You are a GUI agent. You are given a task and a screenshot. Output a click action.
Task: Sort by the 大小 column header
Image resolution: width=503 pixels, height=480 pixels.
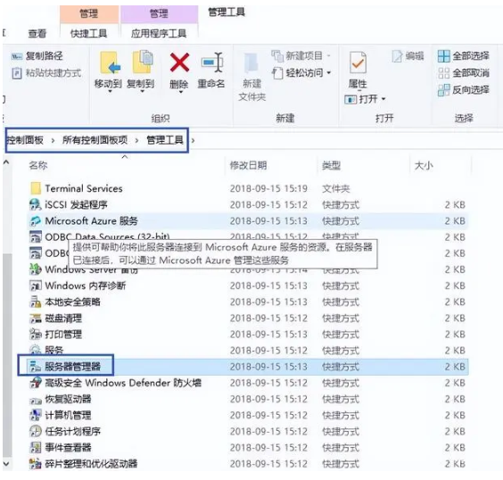(424, 166)
